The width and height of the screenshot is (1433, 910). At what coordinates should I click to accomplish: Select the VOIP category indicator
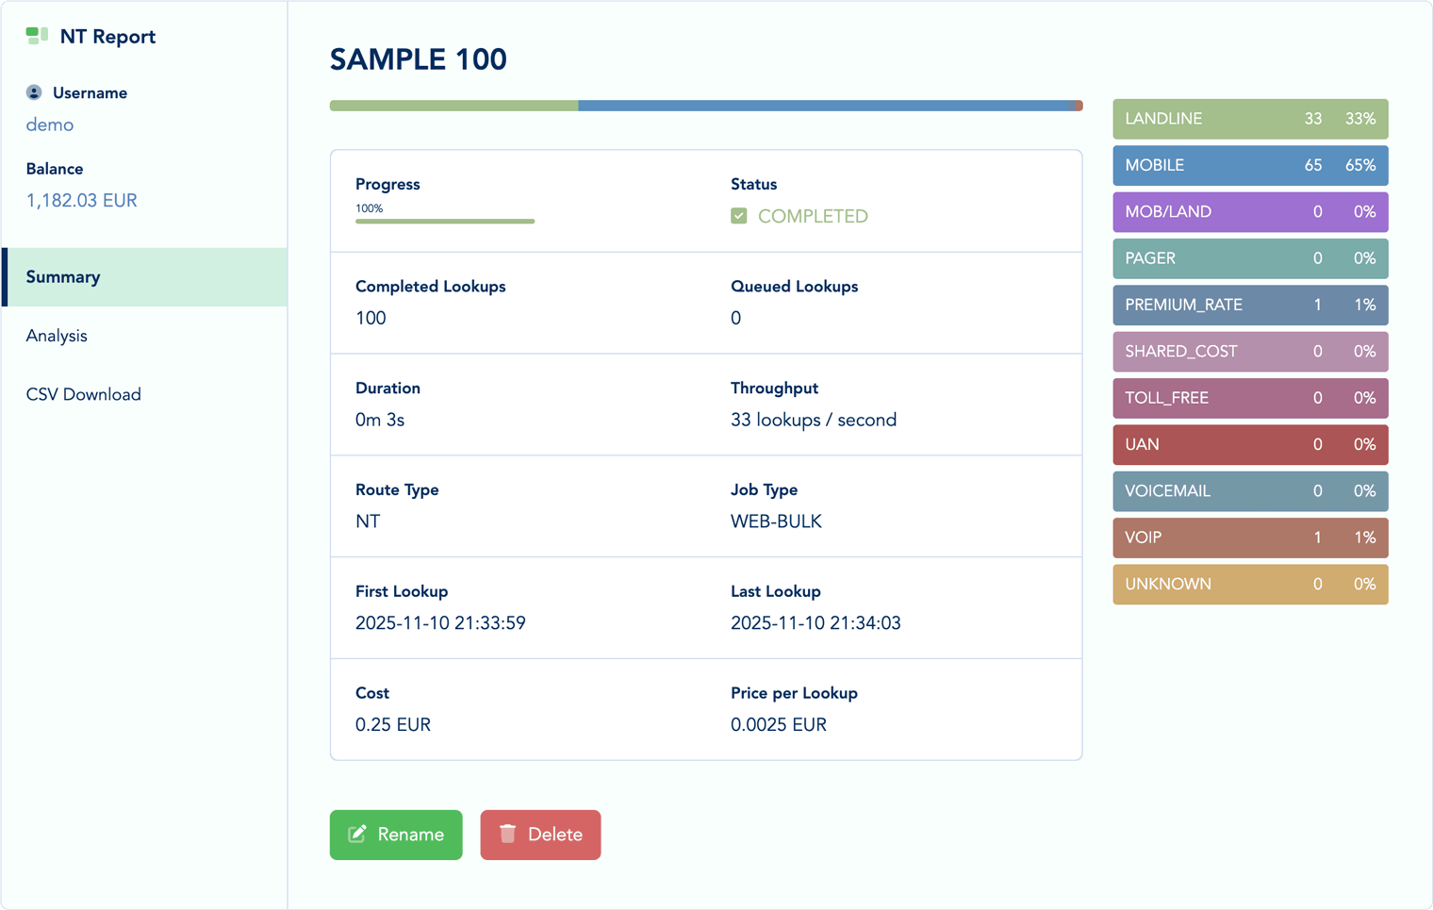point(1250,538)
